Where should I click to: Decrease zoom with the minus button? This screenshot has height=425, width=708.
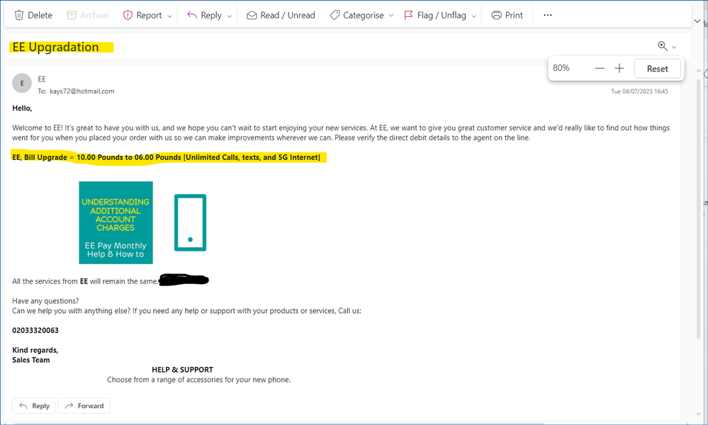(x=600, y=68)
